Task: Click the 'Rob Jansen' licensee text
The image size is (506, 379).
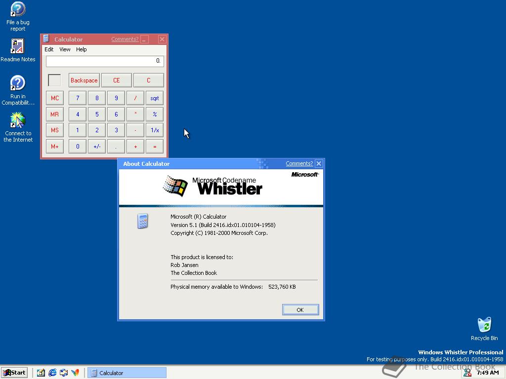Action: (184, 265)
